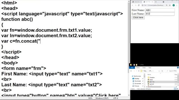Switch Explorer to details view icon

point(175,89)
